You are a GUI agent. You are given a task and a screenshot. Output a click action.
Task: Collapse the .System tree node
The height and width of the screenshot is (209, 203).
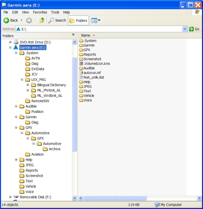coord(16,53)
